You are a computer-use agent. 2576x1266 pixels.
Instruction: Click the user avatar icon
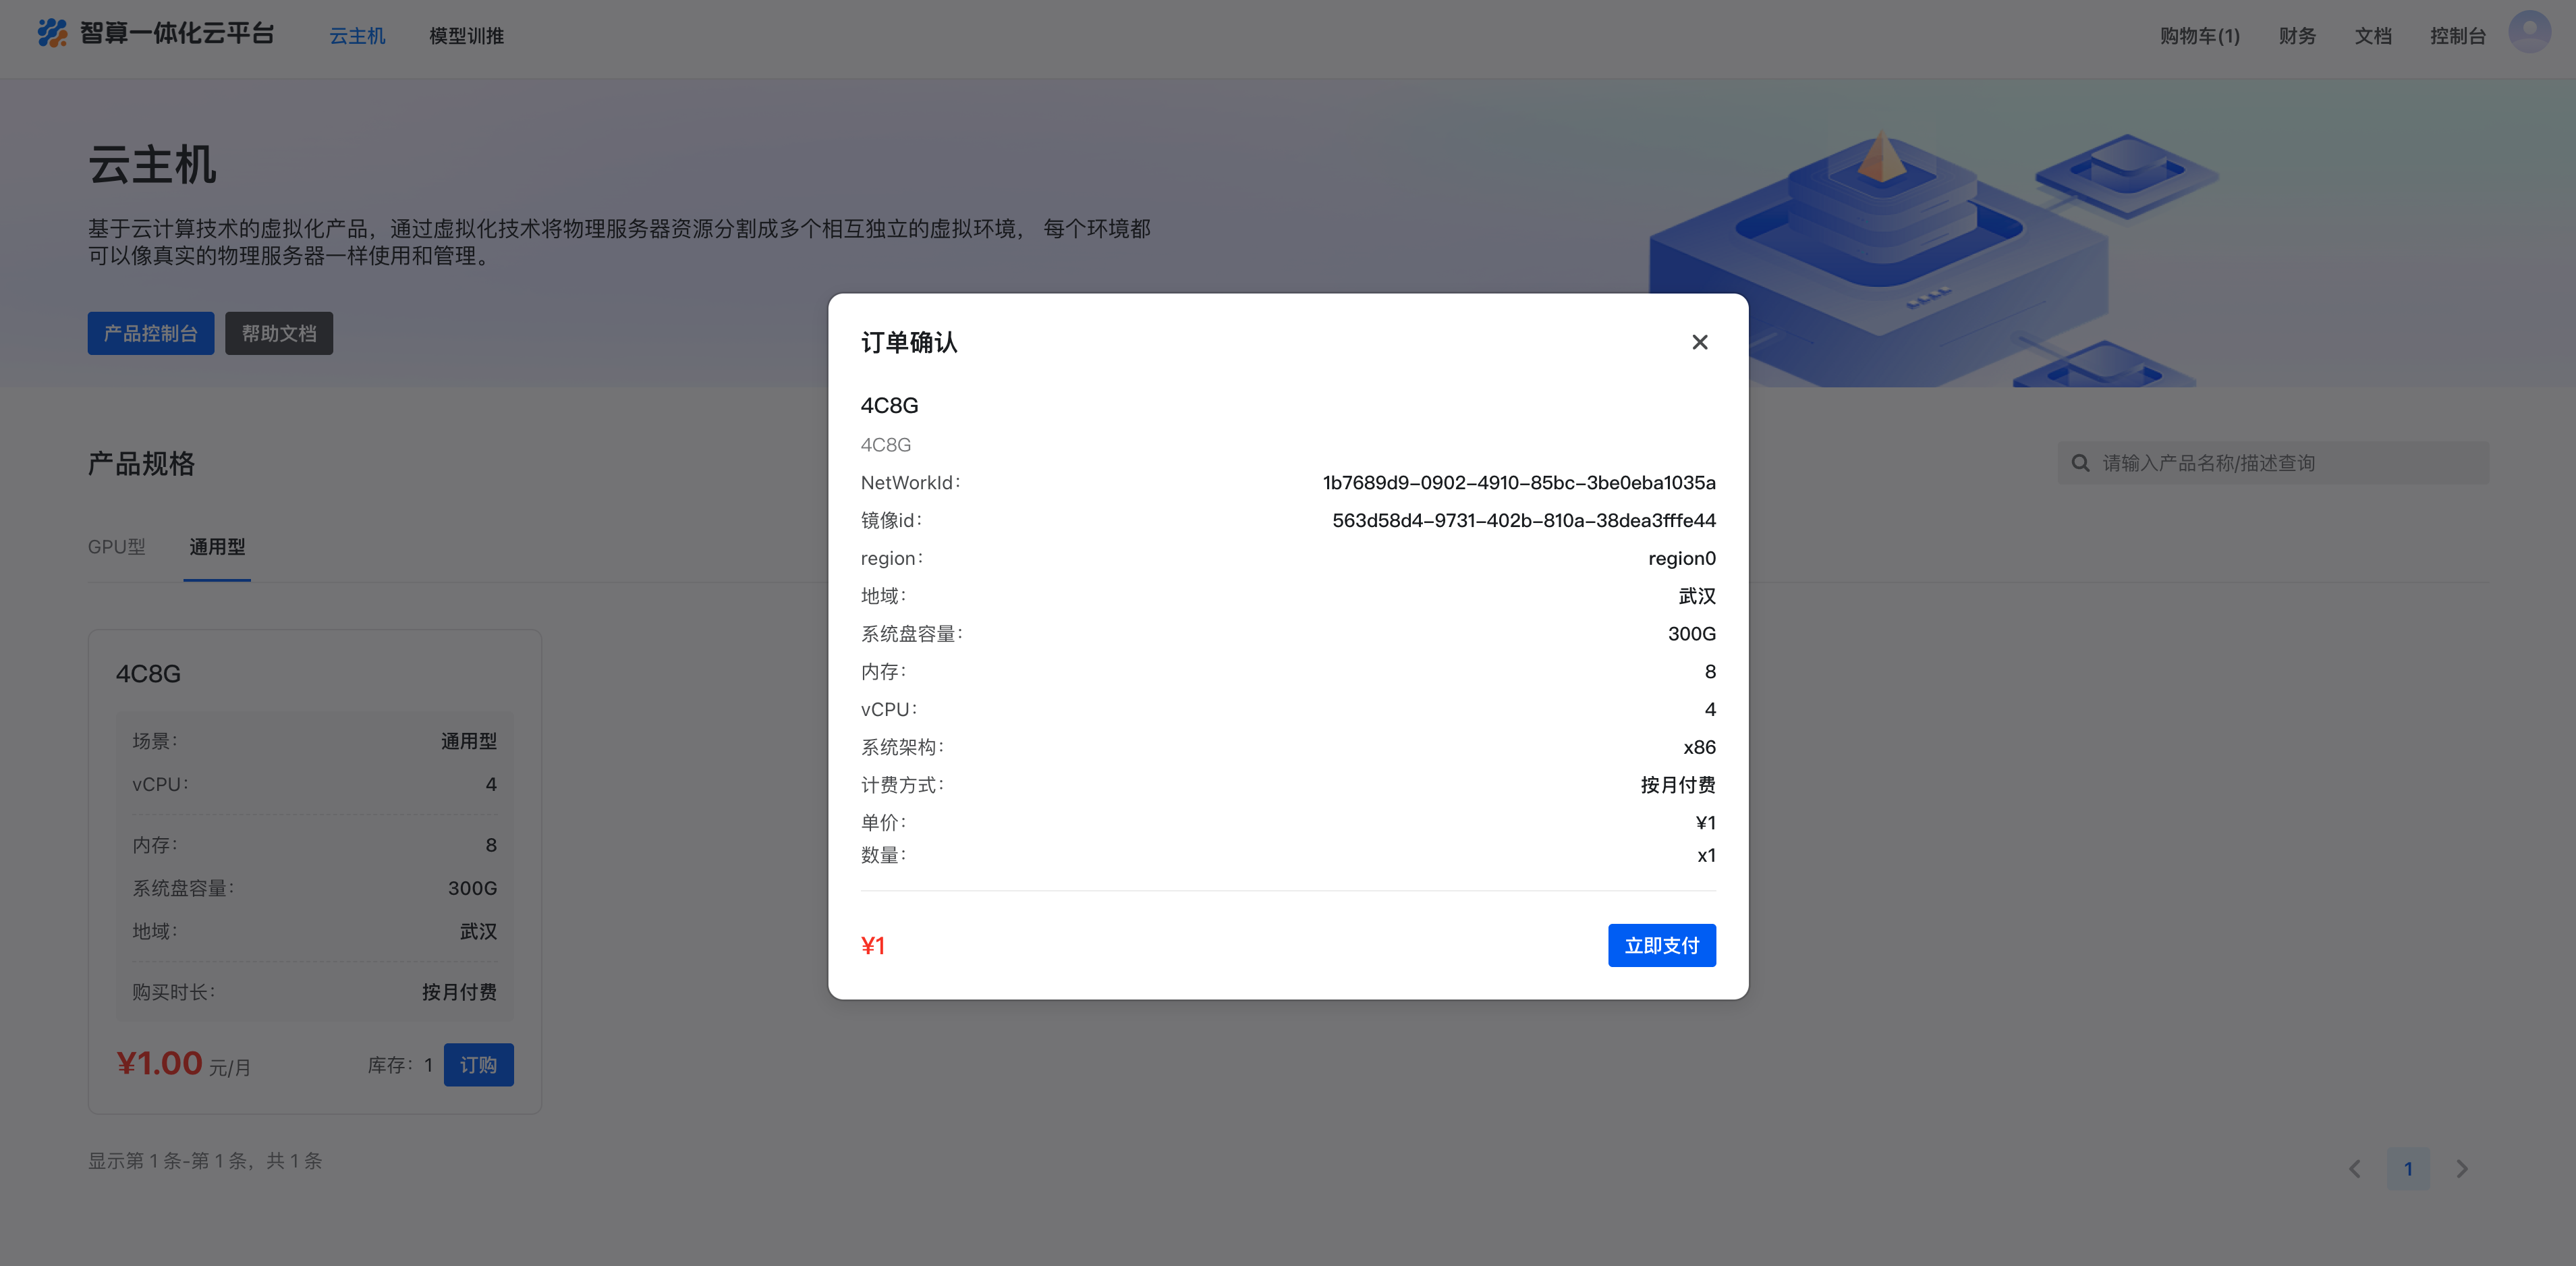2529,32
